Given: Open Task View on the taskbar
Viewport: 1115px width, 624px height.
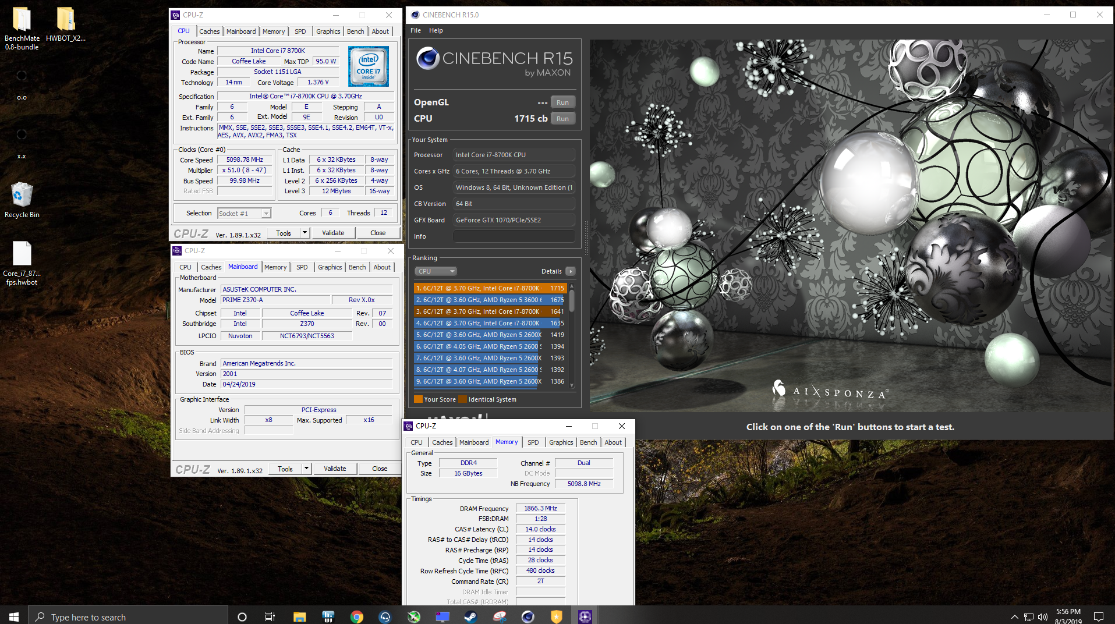Looking at the screenshot, I should point(270,616).
